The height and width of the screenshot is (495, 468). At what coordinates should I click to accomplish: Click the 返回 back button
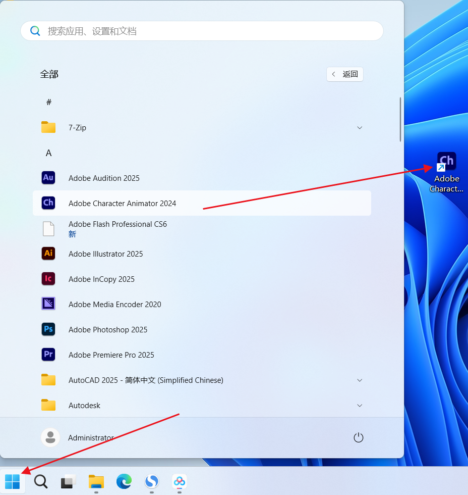point(345,74)
